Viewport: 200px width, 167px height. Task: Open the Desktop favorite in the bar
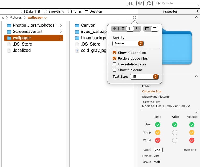pos(93,11)
